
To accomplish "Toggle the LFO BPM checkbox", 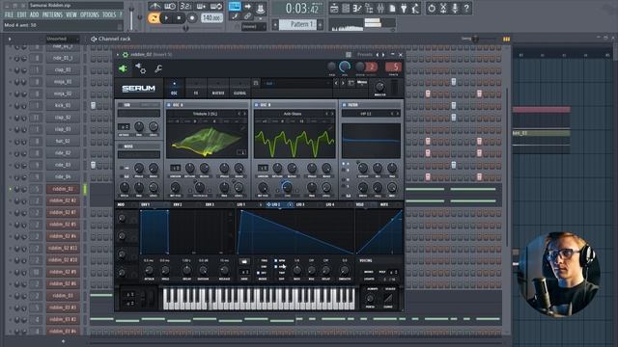I will click(276, 260).
